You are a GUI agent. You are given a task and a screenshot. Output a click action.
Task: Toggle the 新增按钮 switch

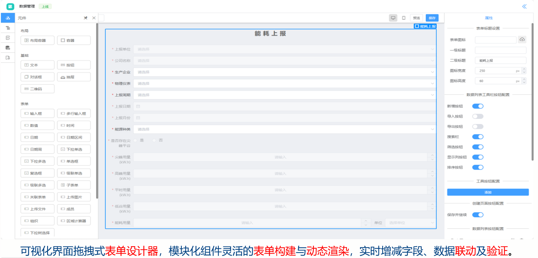point(478,106)
